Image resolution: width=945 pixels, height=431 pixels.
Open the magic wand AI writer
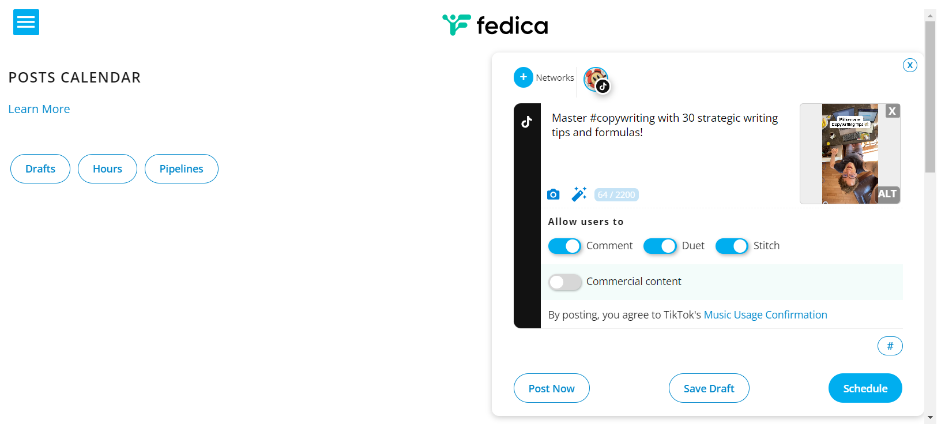pyautogui.click(x=579, y=194)
